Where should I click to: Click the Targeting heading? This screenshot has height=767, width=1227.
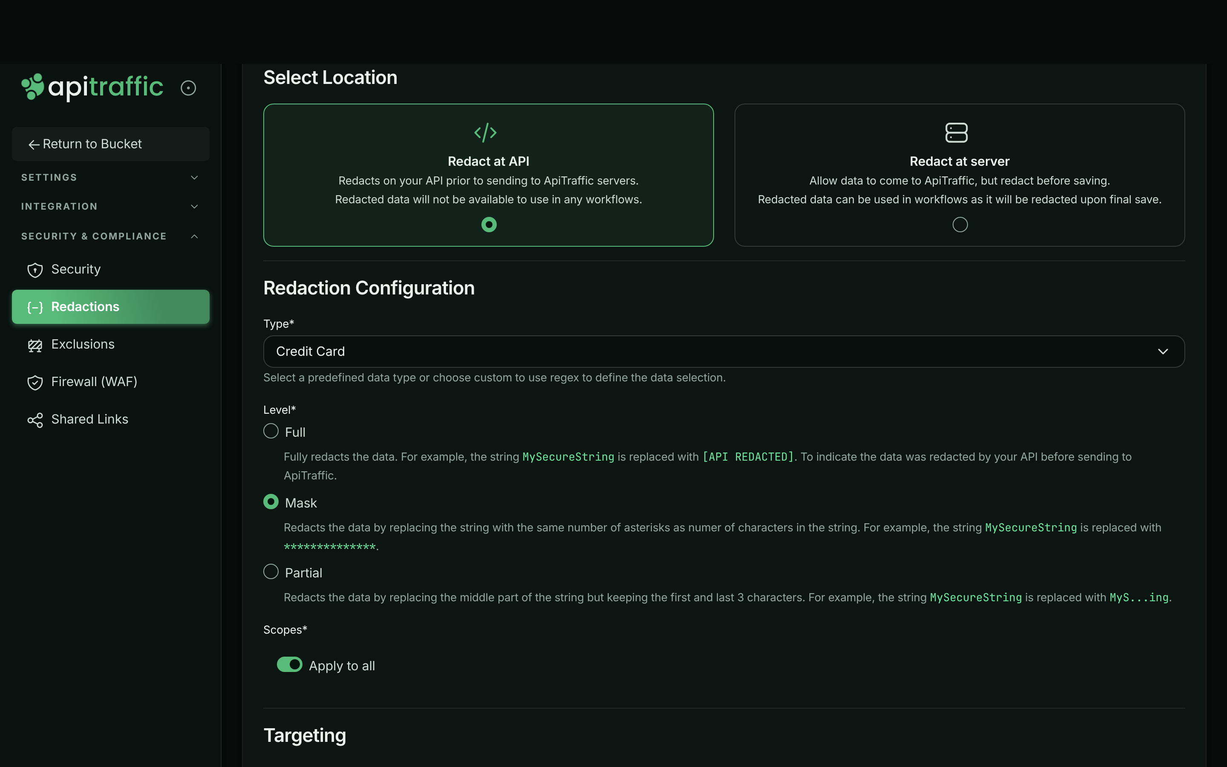[305, 735]
